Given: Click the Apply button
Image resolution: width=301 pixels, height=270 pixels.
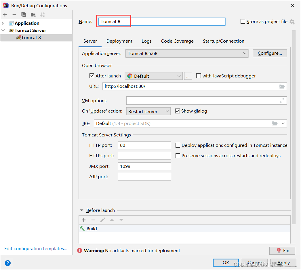Looking at the screenshot, I should point(283,263).
